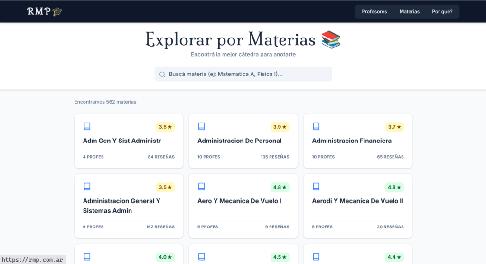The width and height of the screenshot is (486, 264).
Task: Click book icon on Administracion De Personal card
Action: pyautogui.click(x=201, y=126)
